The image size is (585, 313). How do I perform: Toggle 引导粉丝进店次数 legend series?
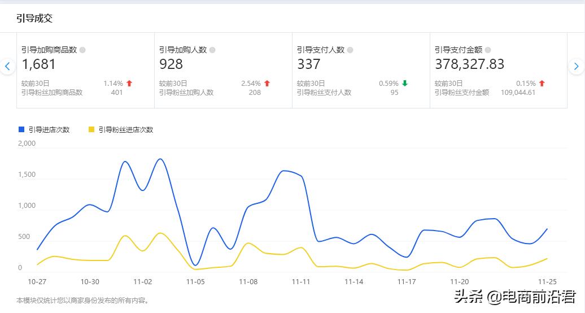point(125,129)
